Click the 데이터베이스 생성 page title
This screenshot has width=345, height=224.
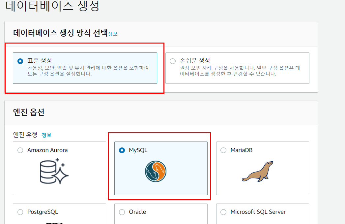coord(52,6)
